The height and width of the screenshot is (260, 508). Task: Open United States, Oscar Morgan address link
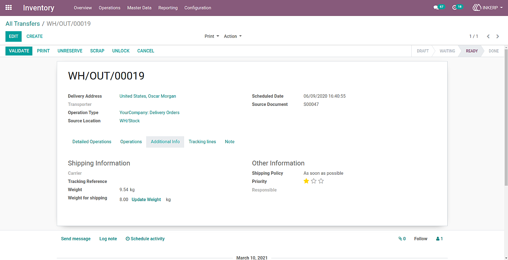click(x=148, y=96)
